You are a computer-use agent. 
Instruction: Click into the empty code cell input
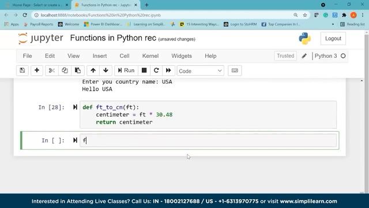point(208,140)
